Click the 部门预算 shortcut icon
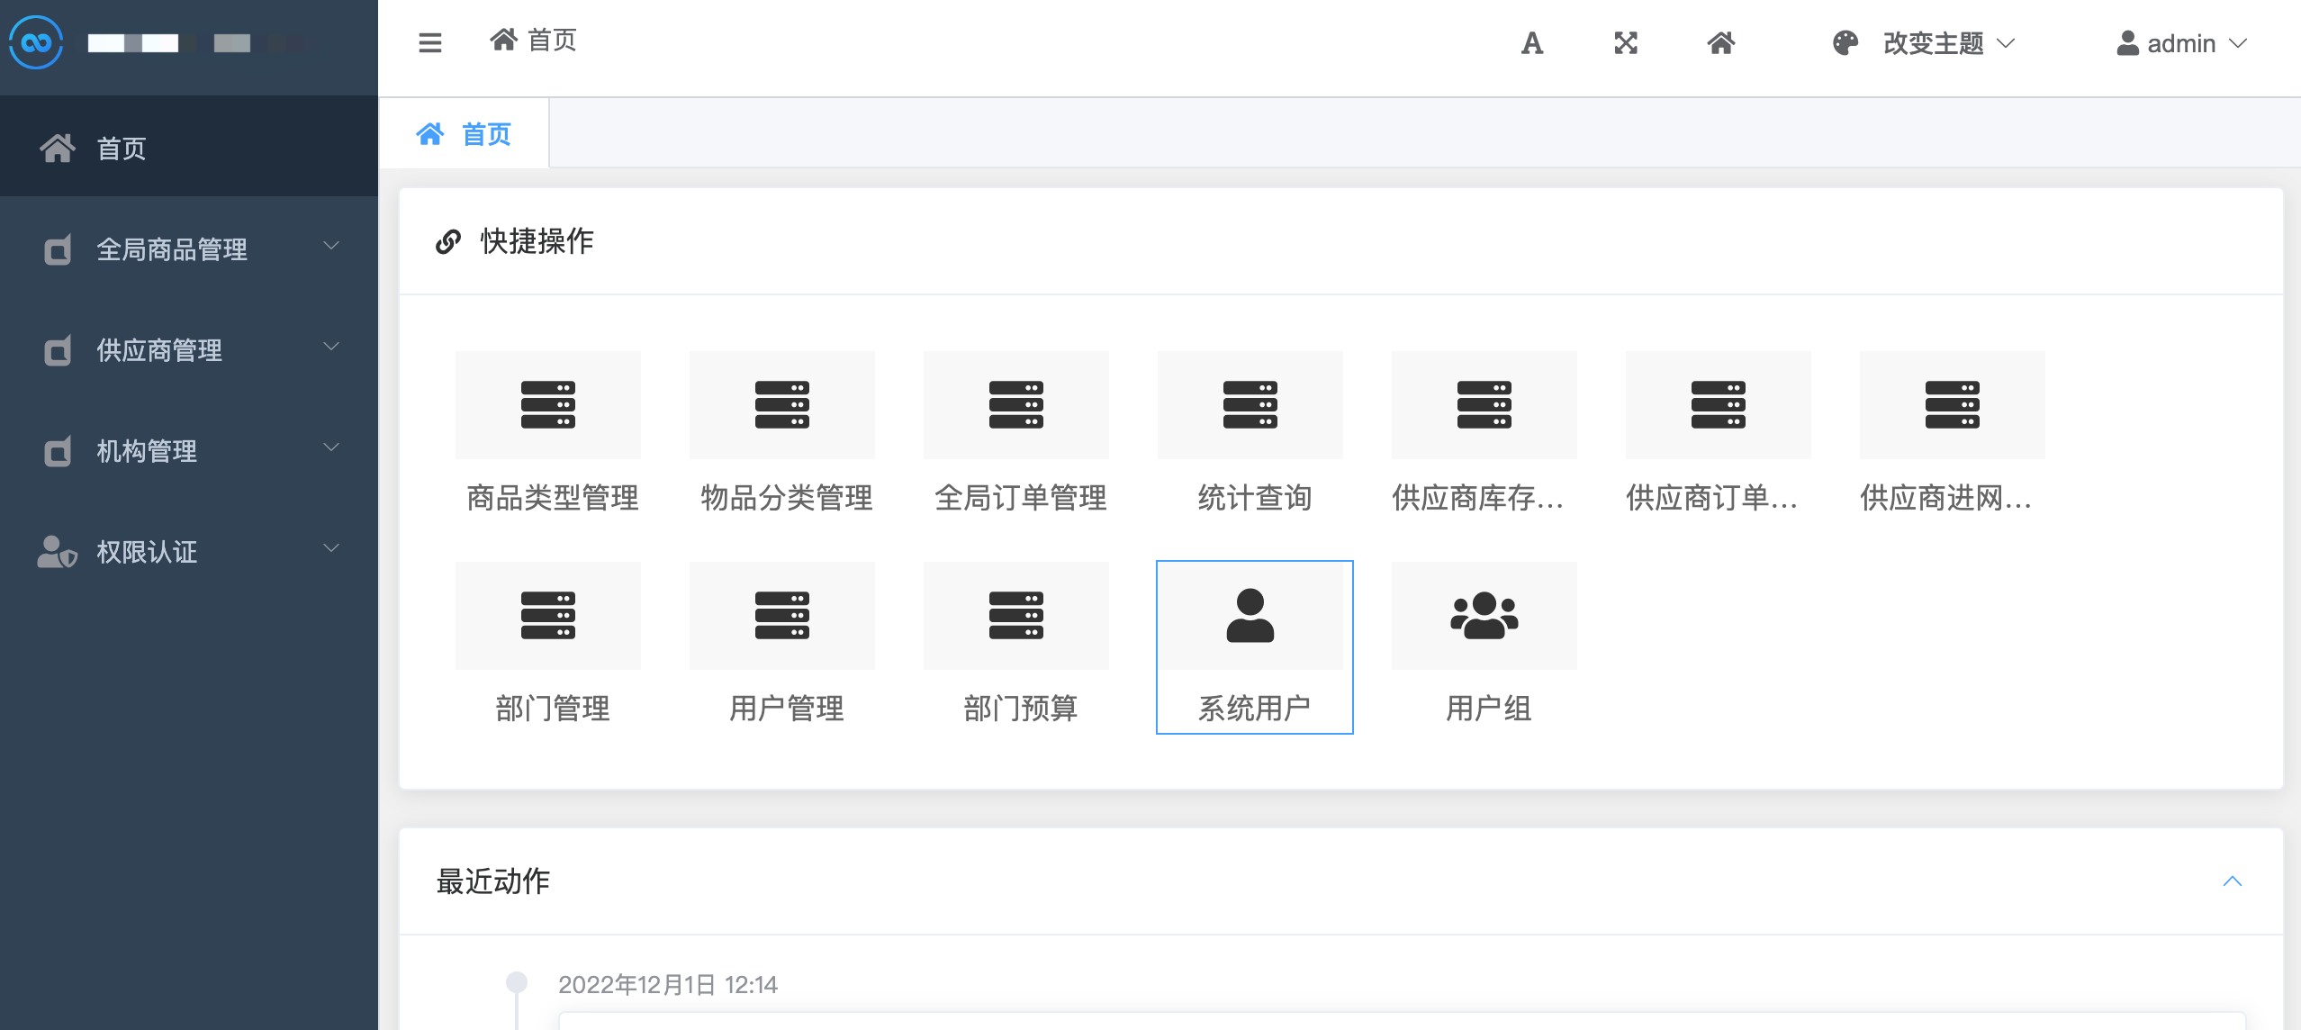This screenshot has height=1030, width=2301. click(x=1016, y=616)
